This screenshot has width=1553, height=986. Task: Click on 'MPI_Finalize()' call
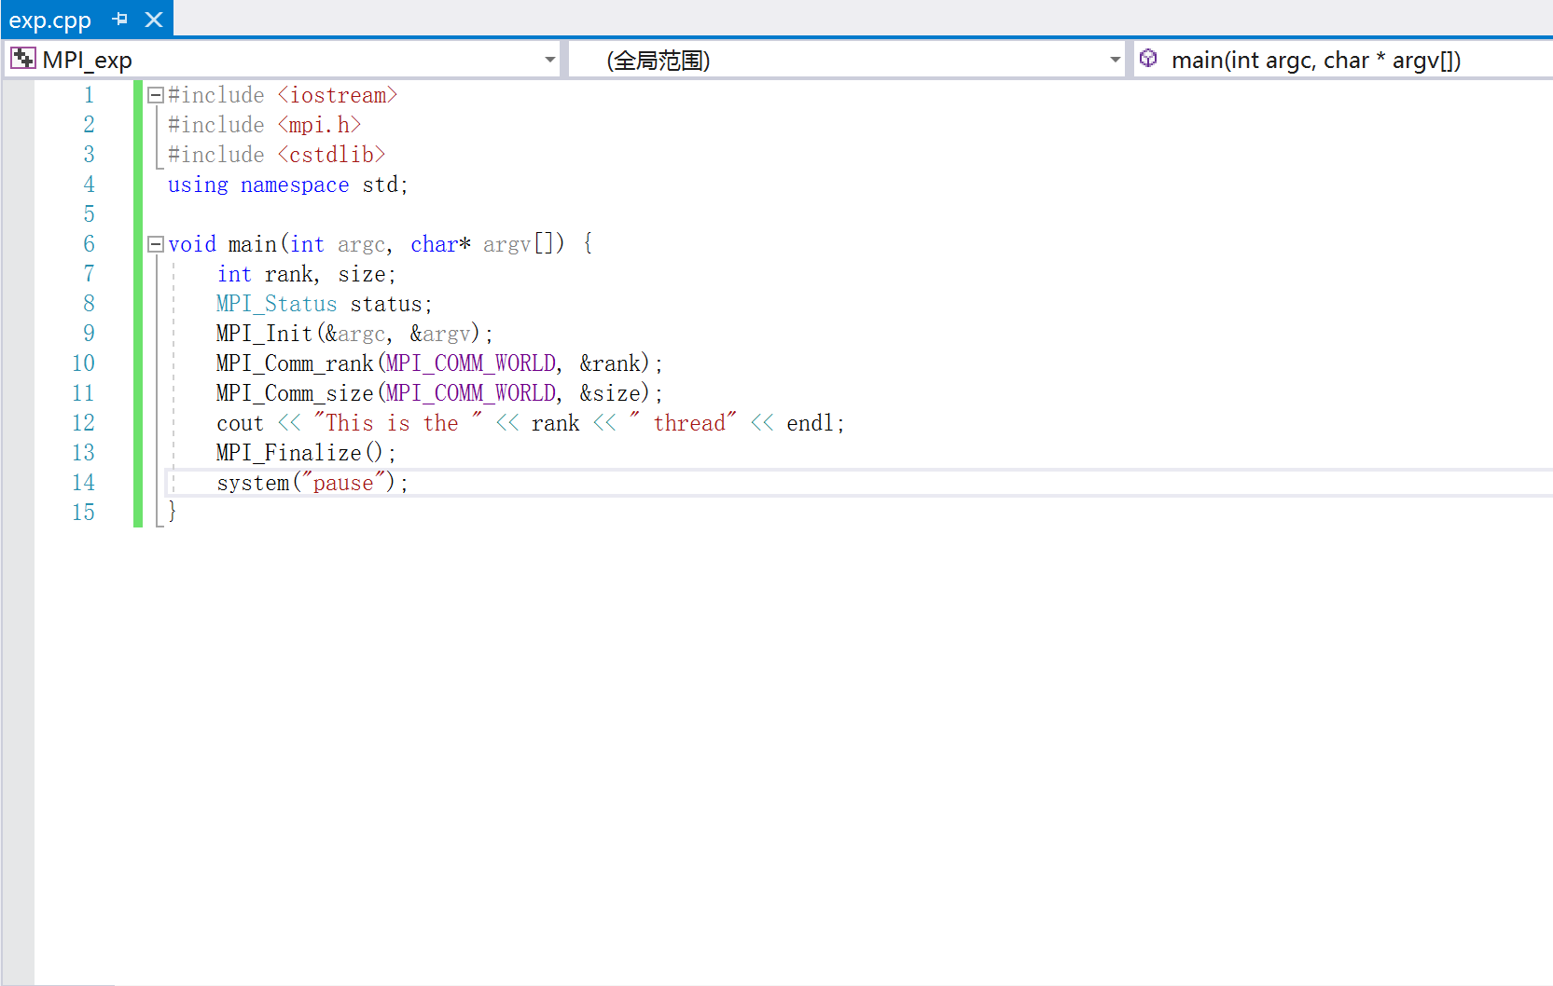pos(300,453)
